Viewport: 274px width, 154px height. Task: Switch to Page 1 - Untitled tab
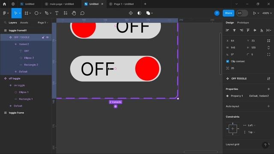(124, 4)
